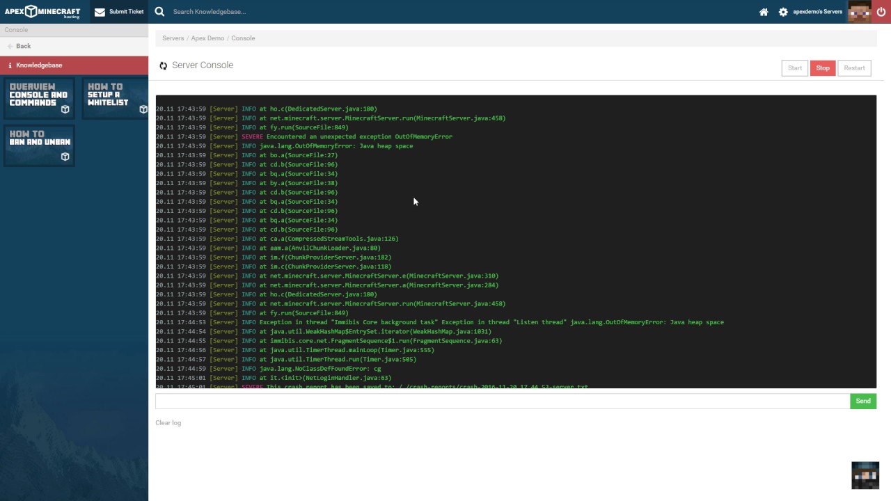Click the Restart server button

[x=854, y=68]
